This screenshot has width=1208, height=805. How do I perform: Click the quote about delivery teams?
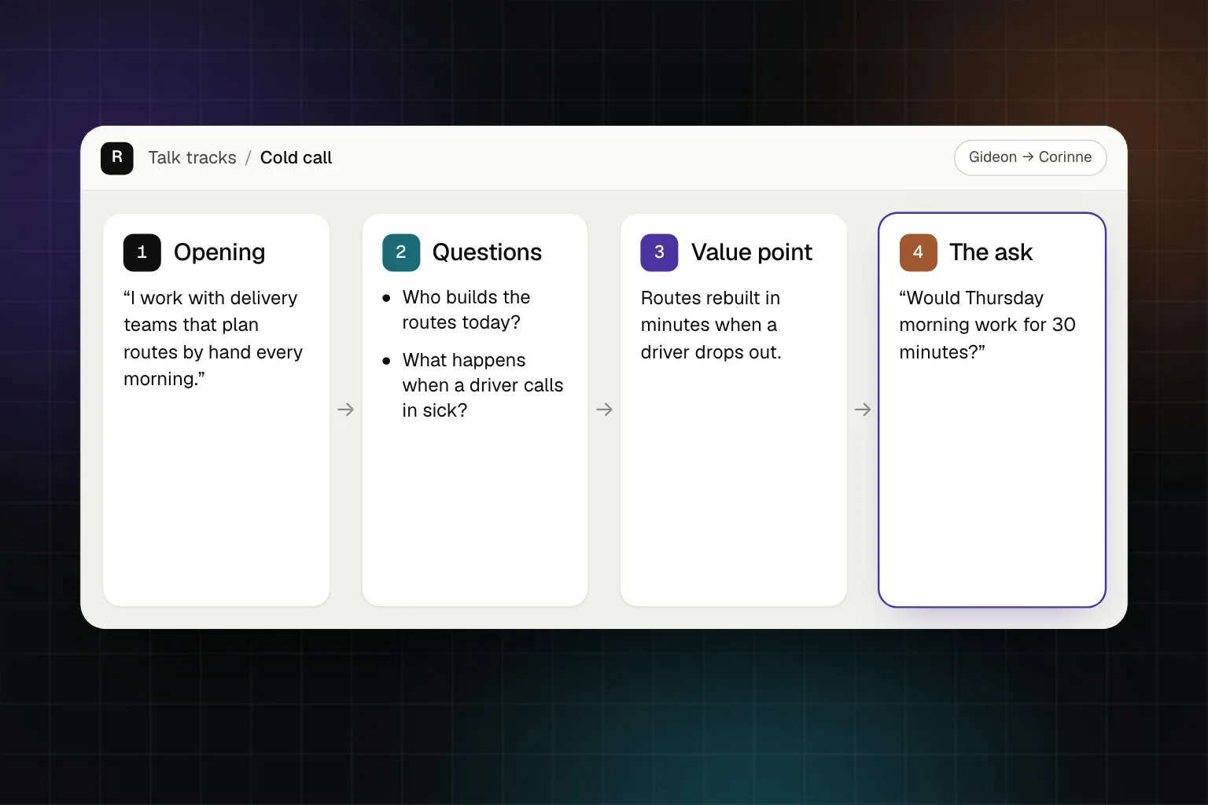point(213,338)
